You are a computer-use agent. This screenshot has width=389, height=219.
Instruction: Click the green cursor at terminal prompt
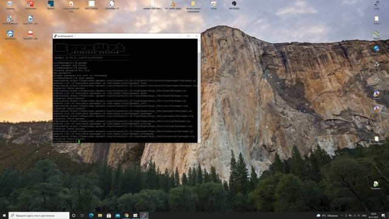click(x=79, y=141)
